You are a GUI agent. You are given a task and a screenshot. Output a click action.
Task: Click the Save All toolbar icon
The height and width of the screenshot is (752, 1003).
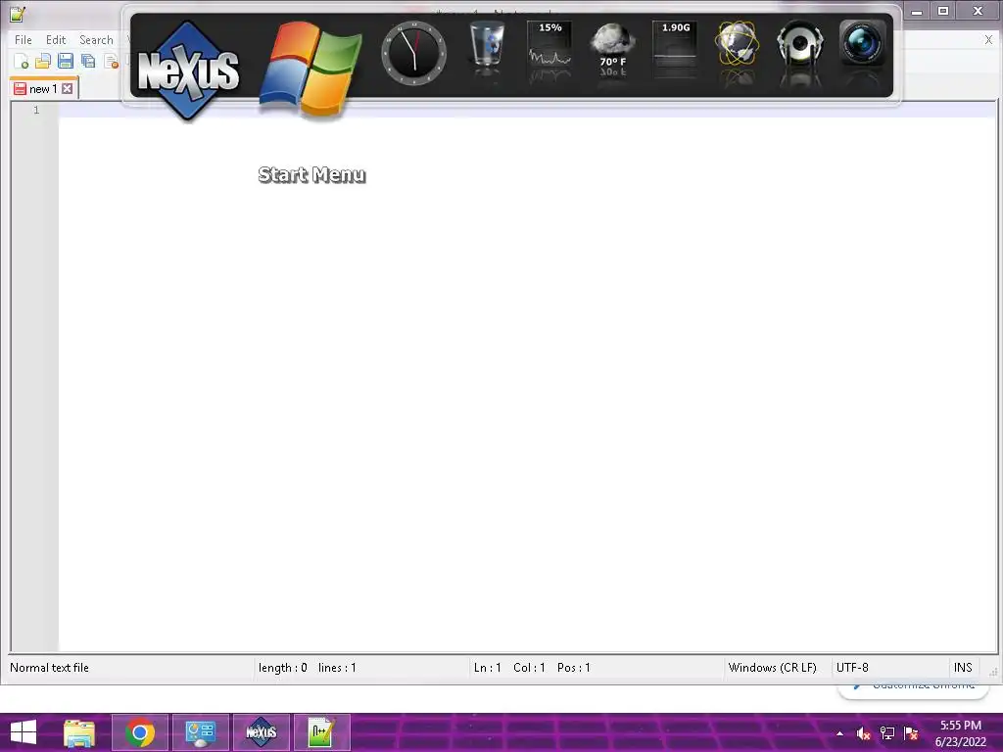[x=88, y=62]
